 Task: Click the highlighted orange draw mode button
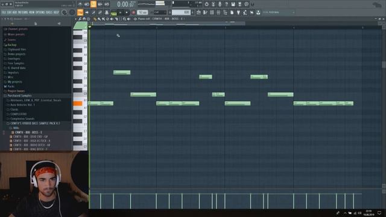click(x=80, y=12)
